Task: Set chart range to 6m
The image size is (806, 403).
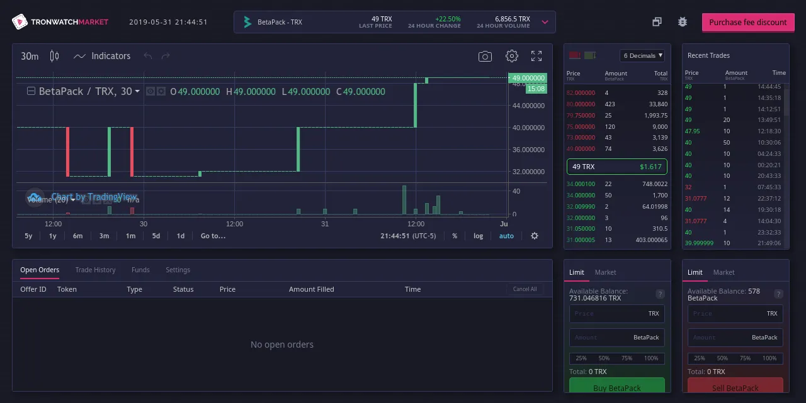Action: tap(77, 236)
